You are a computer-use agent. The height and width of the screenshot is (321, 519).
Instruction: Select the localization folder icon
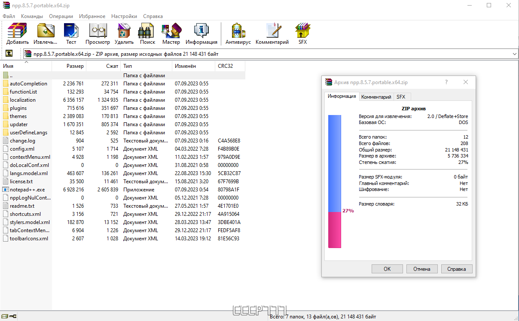pos(6,100)
